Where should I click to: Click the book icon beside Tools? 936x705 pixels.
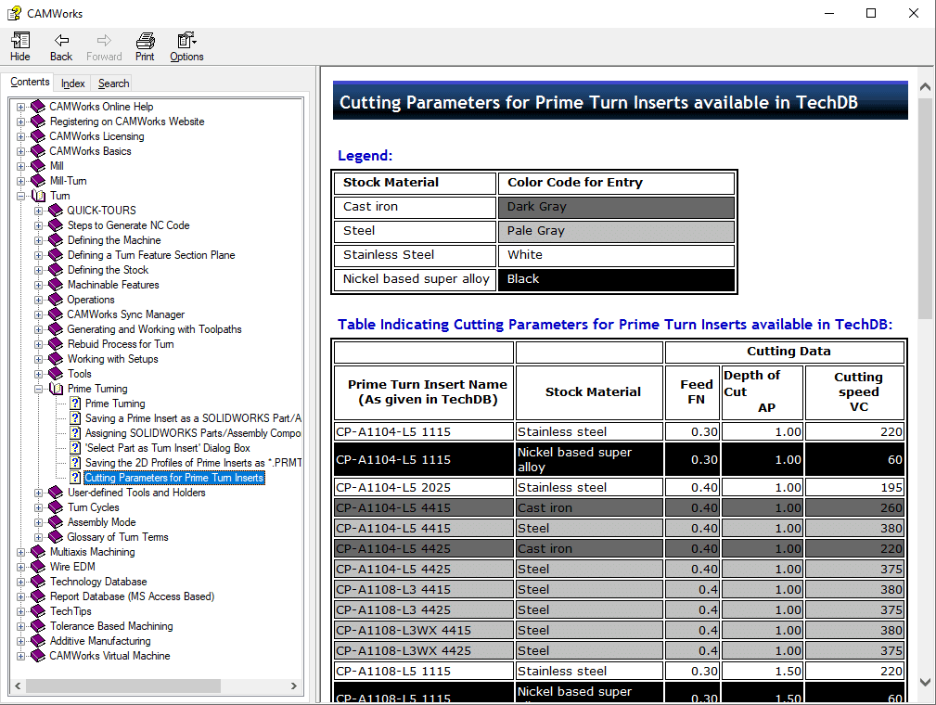[56, 374]
